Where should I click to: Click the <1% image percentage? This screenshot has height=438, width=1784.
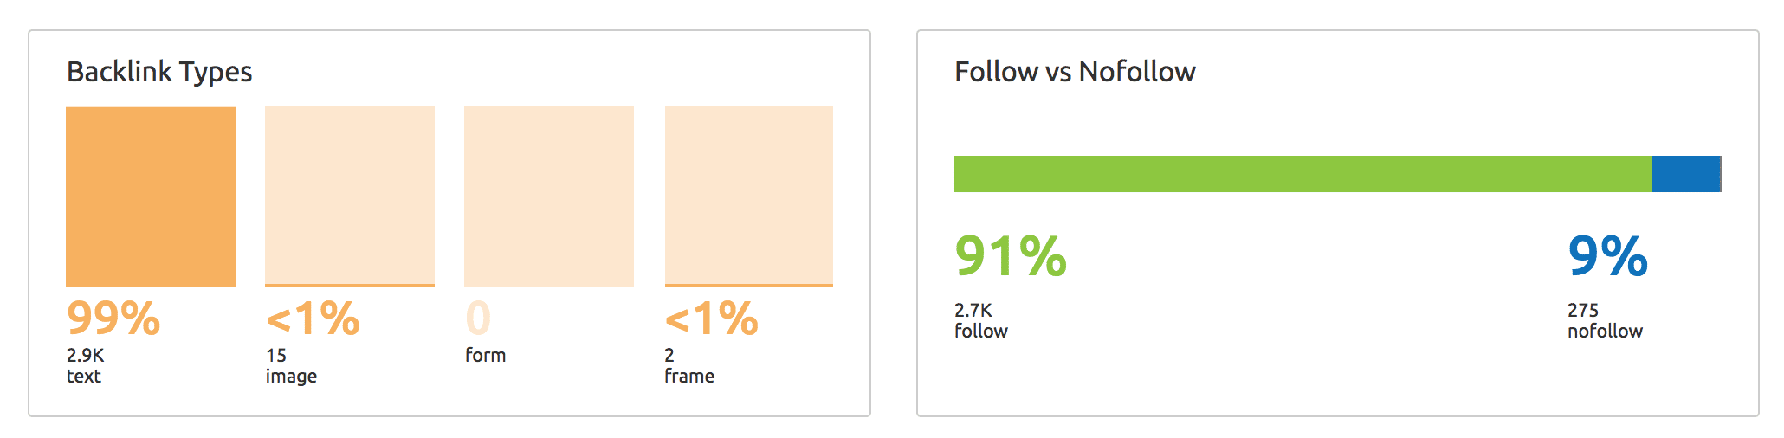313,318
